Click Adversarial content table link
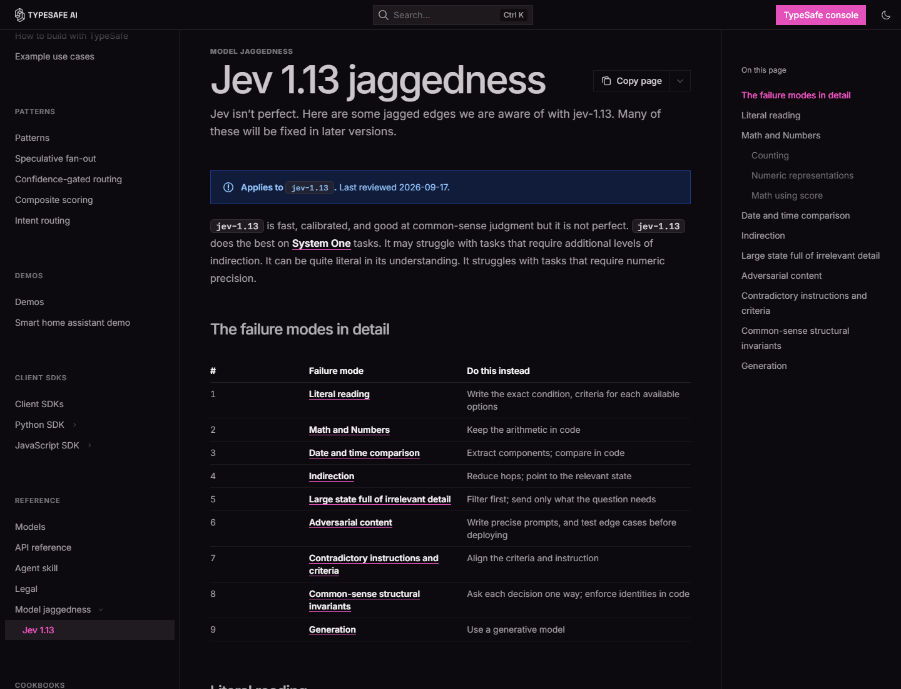Screen dimensions: 901x689 click(x=350, y=522)
